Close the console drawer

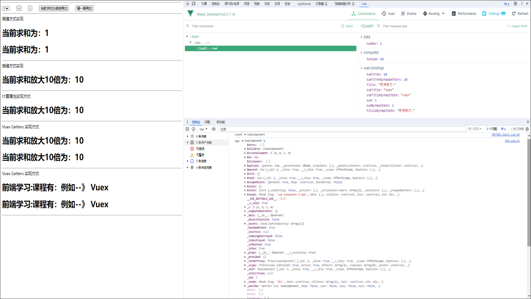click(528, 122)
